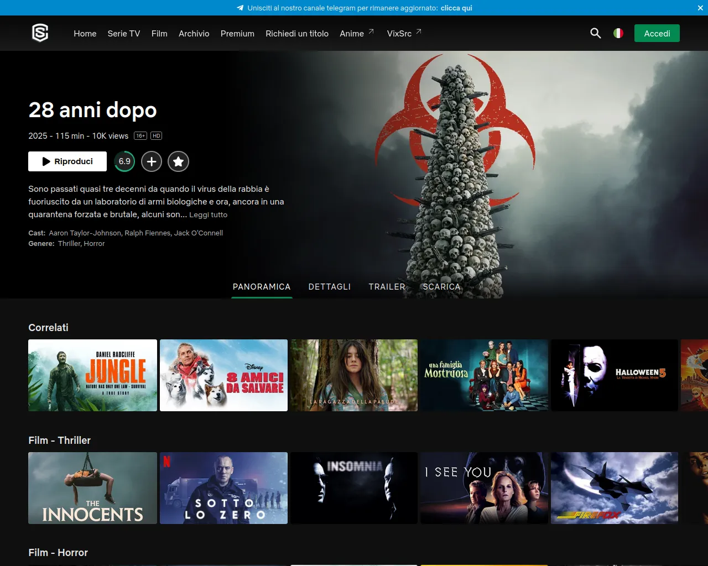Click the Correlati section heading
This screenshot has height=566, width=708.
click(48, 327)
